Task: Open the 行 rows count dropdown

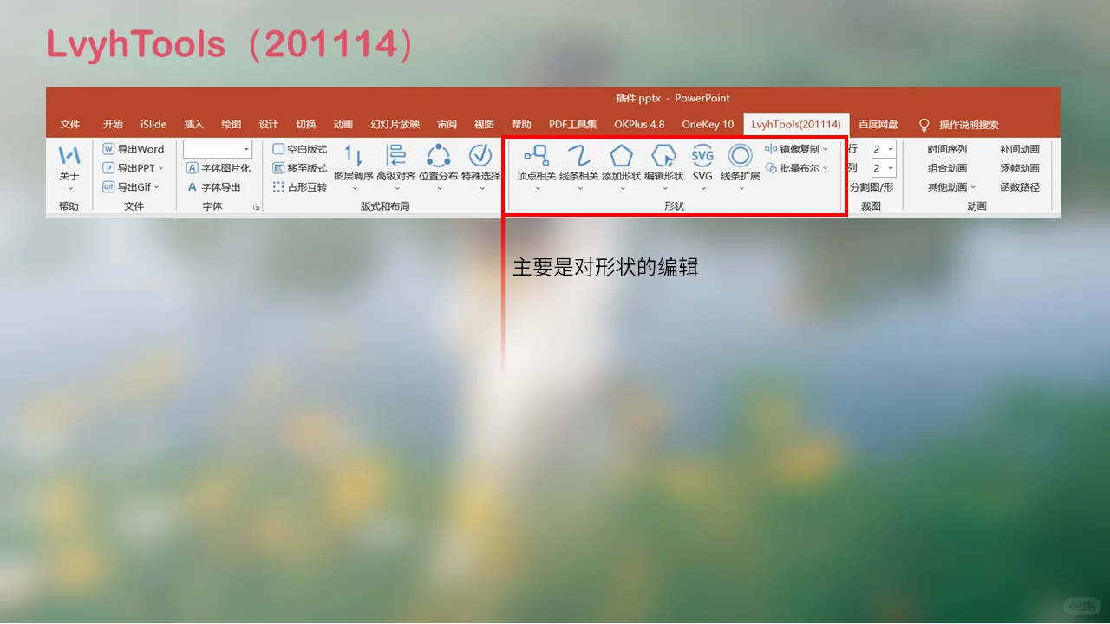Action: (x=891, y=149)
